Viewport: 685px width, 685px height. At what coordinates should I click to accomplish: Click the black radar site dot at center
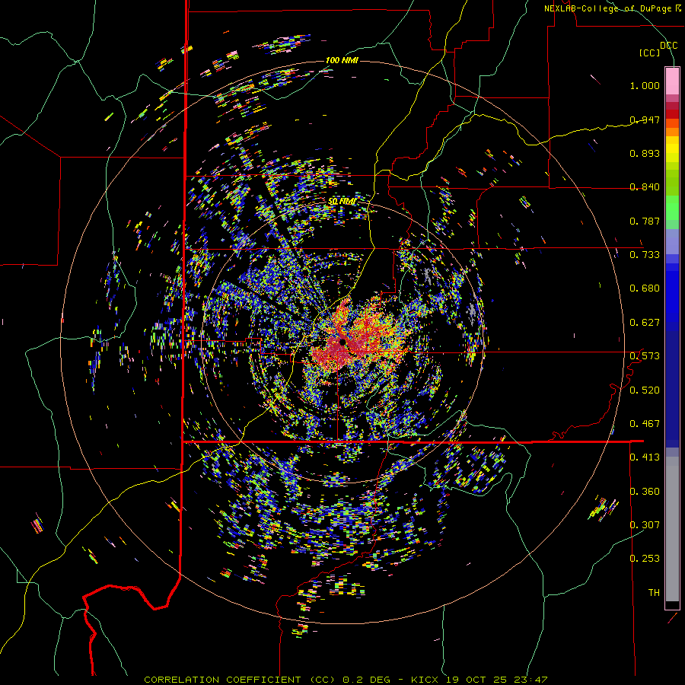coord(342,342)
